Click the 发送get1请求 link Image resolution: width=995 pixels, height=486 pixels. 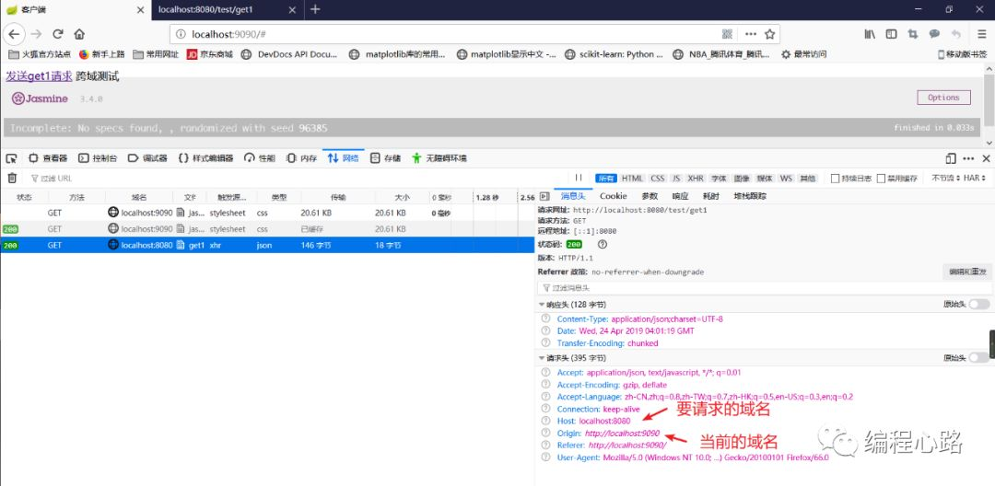click(40, 76)
